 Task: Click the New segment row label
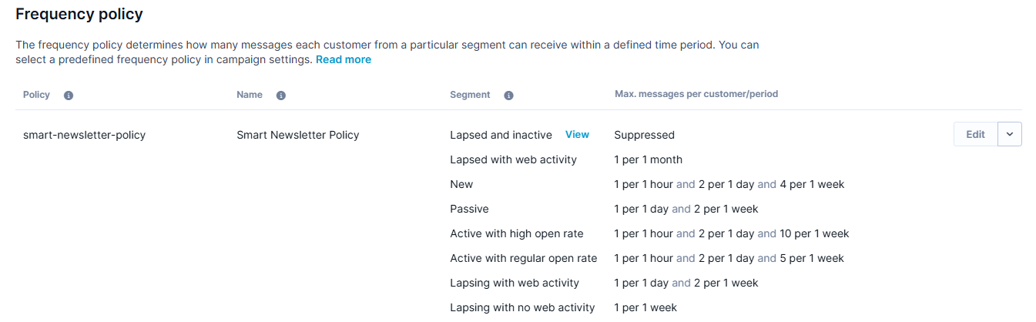coord(461,184)
